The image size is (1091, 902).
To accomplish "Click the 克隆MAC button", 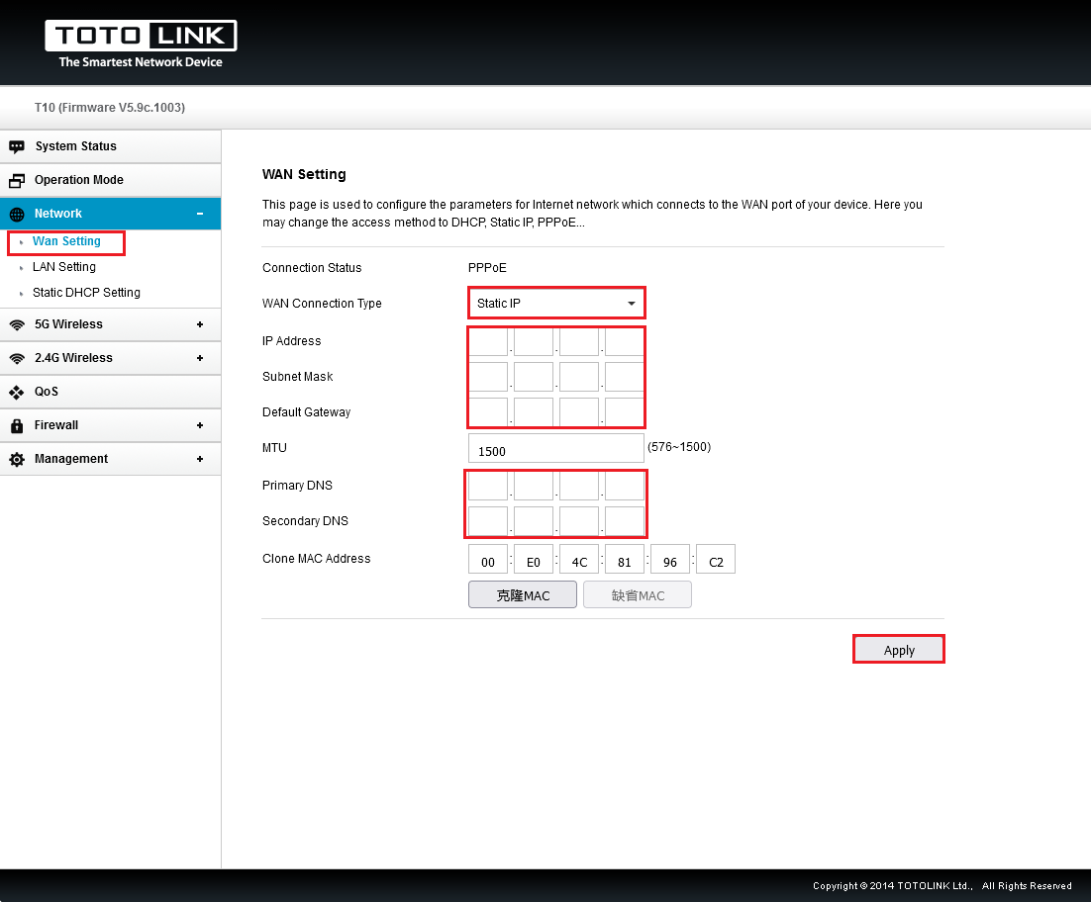I will [x=522, y=594].
